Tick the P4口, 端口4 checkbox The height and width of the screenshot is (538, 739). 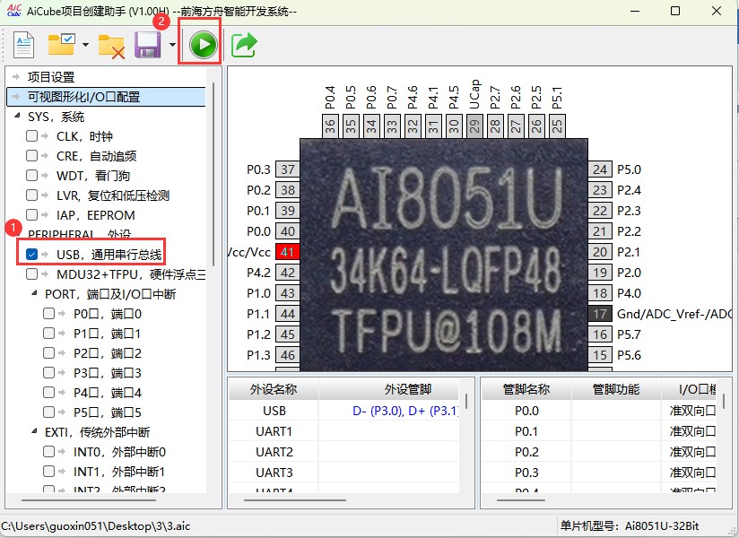click(x=48, y=393)
